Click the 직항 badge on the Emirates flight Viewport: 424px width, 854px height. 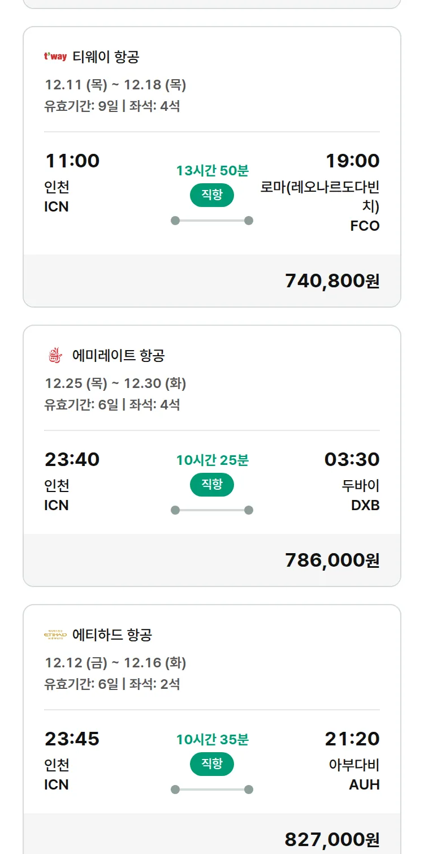pos(212,485)
